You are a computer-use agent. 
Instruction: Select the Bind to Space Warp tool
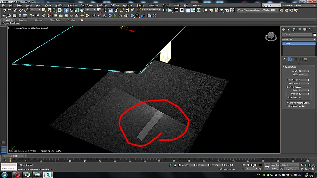(x=26, y=10)
